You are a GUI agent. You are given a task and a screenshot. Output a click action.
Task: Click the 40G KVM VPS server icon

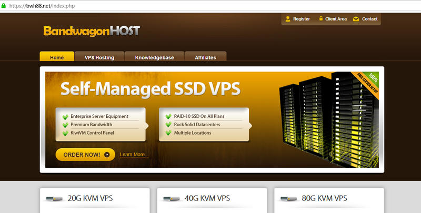[x=173, y=199]
